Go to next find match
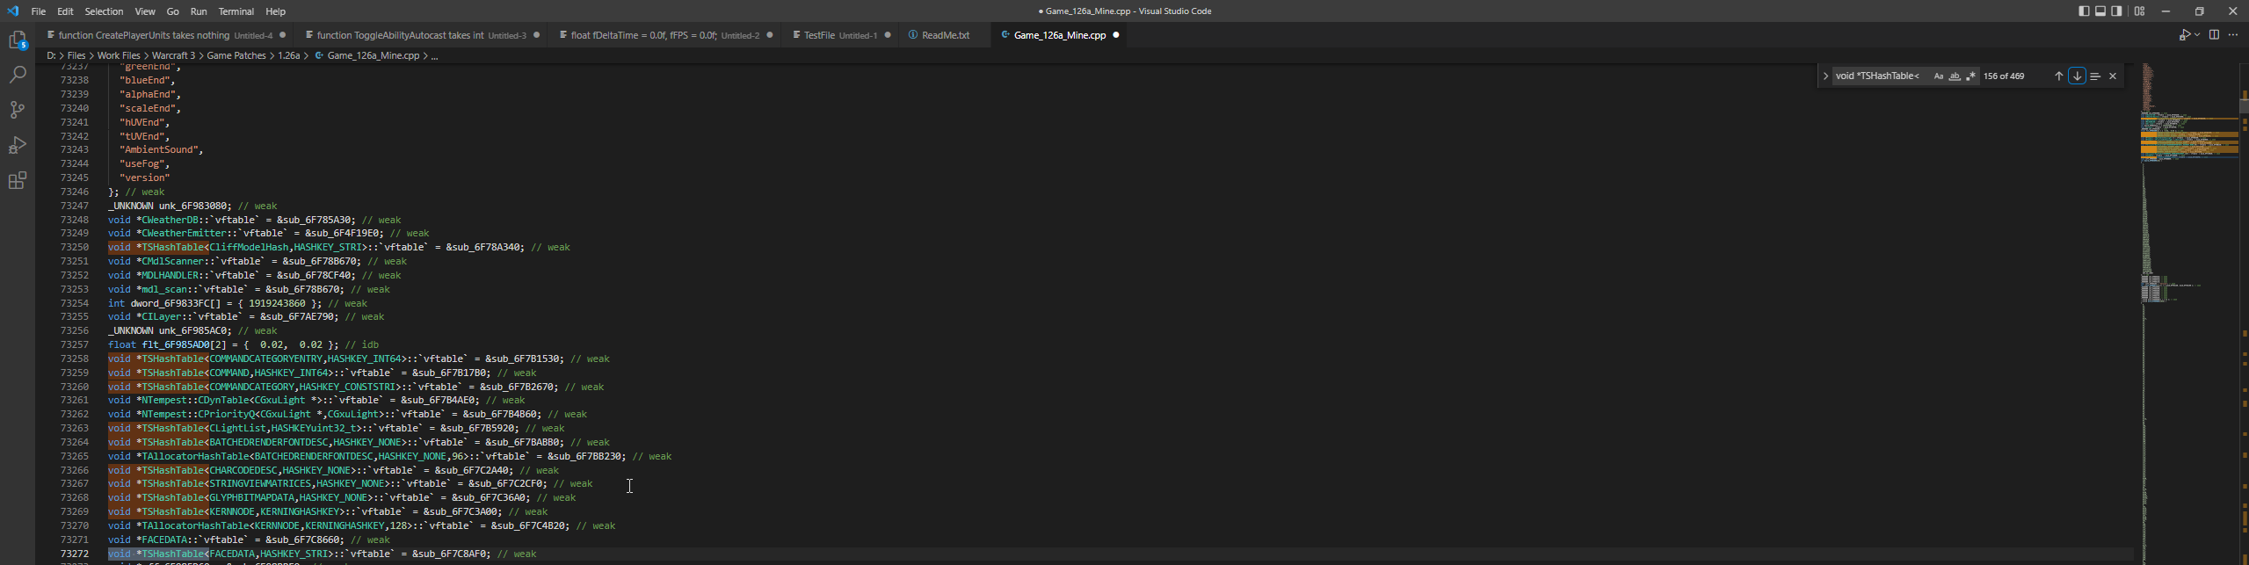Screen dimensions: 2249x565 click(2077, 76)
